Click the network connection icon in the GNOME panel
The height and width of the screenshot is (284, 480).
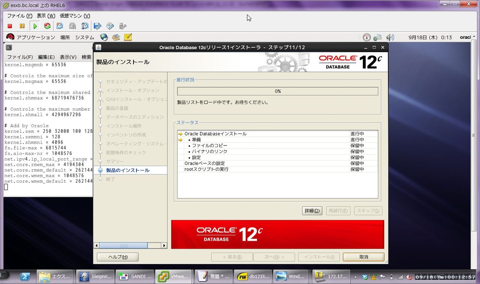[x=378, y=37]
